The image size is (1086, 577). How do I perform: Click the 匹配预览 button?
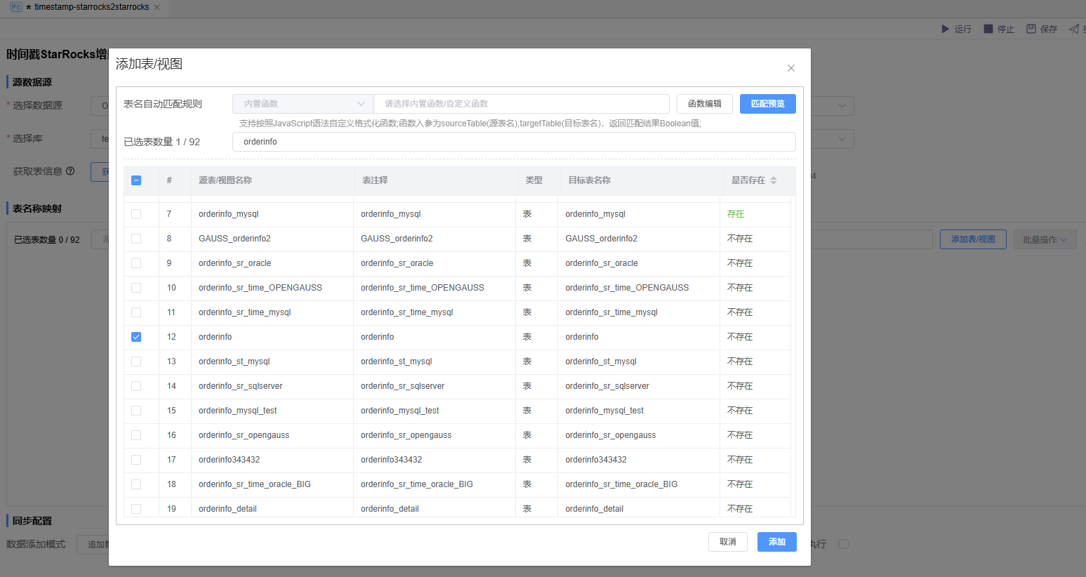[x=767, y=104]
